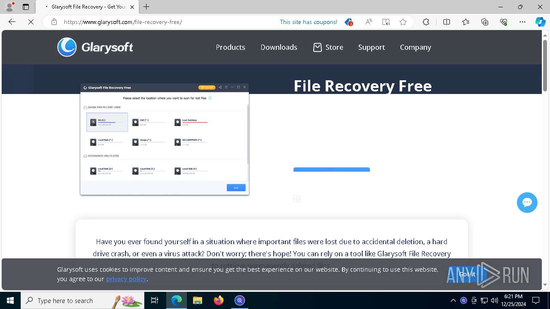This screenshot has height=309, width=550.
Task: Close the Glarysoft File Recovery tab
Action: 132,7
